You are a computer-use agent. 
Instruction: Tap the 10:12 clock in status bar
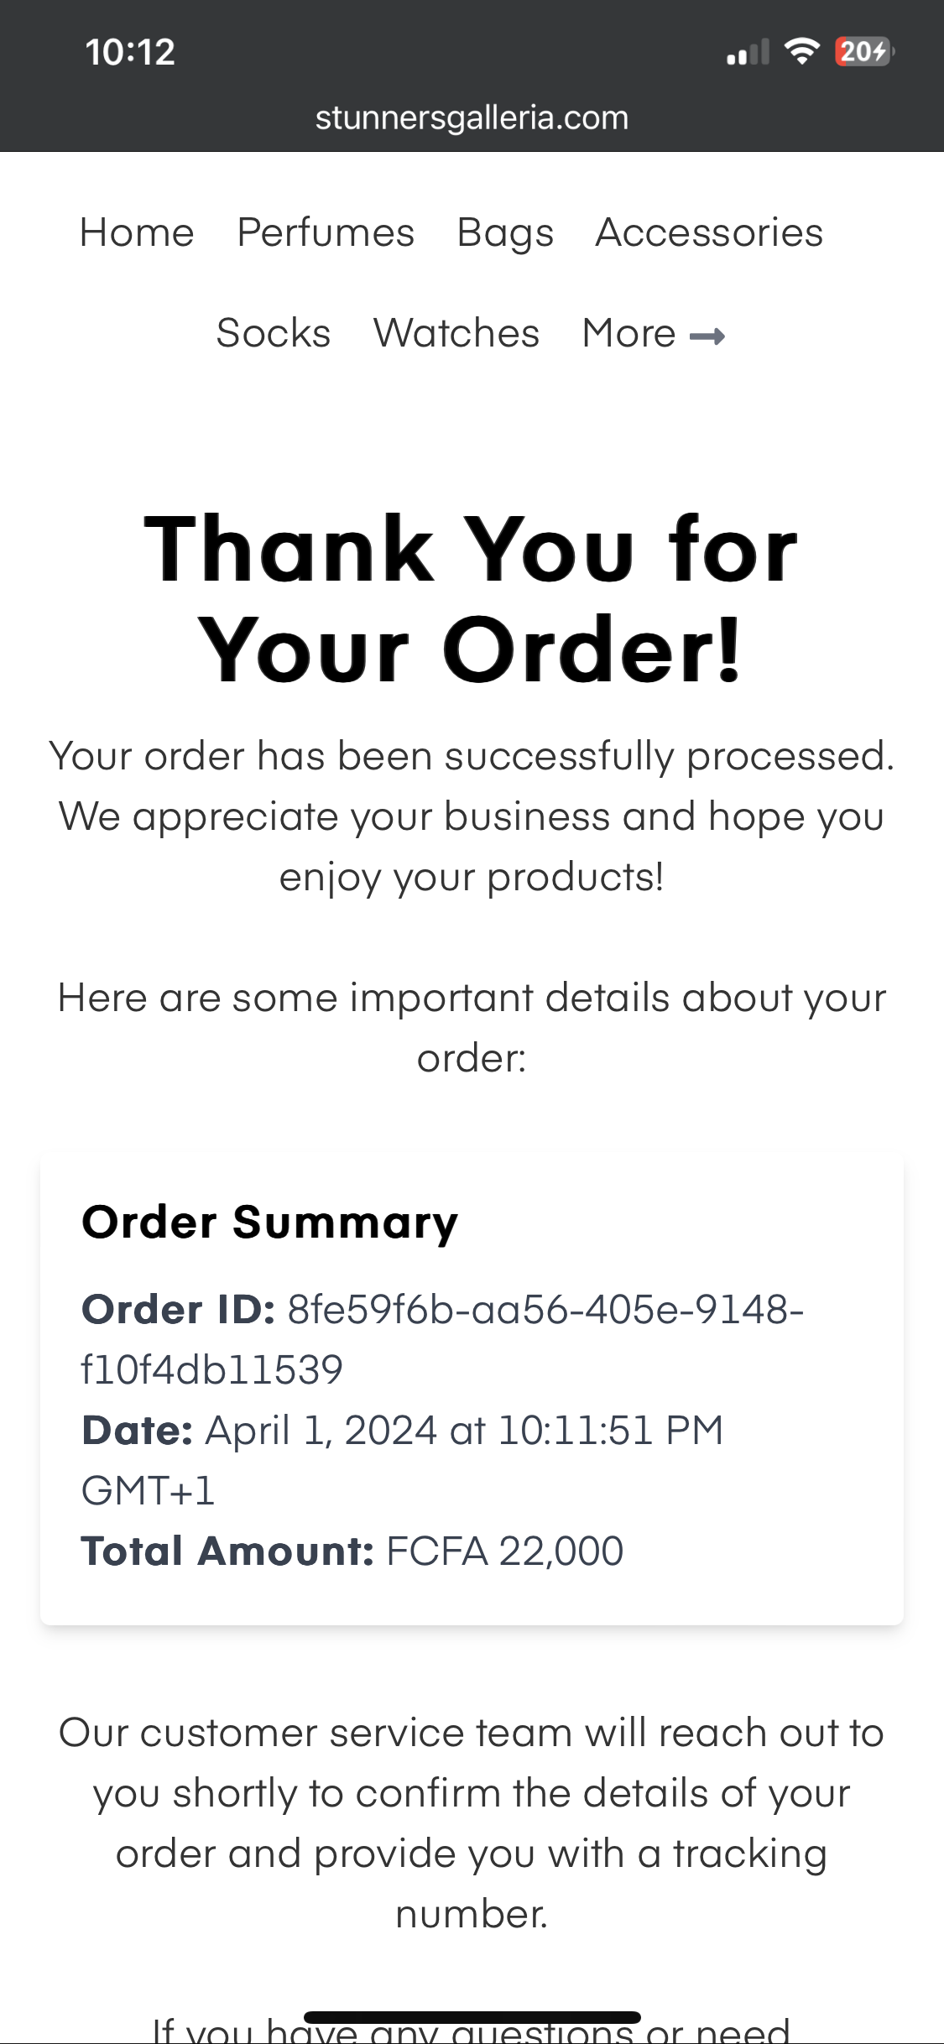click(x=130, y=52)
